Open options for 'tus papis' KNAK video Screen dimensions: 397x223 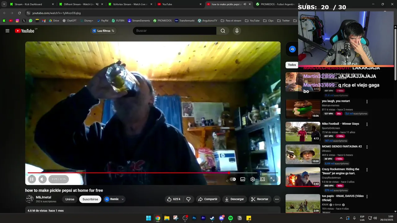click(367, 196)
